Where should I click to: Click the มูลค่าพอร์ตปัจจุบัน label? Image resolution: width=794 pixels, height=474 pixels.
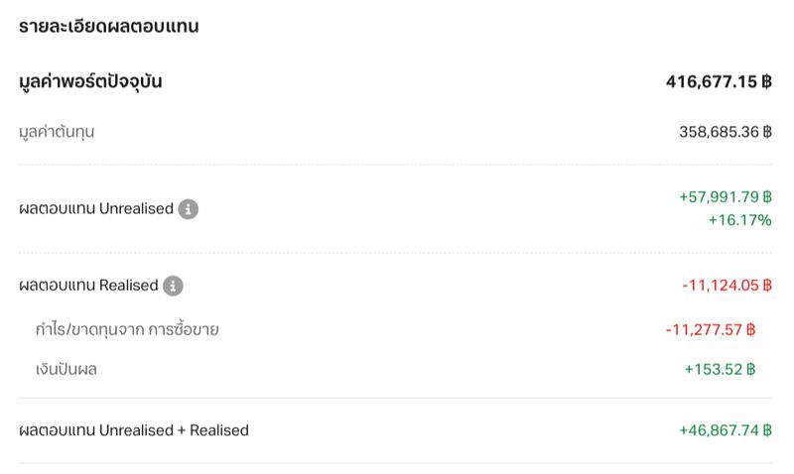pyautogui.click(x=90, y=81)
